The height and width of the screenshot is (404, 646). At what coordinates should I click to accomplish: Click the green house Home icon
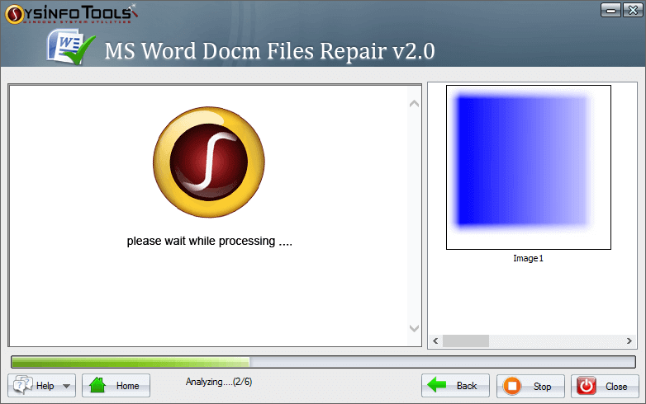pyautogui.click(x=97, y=385)
